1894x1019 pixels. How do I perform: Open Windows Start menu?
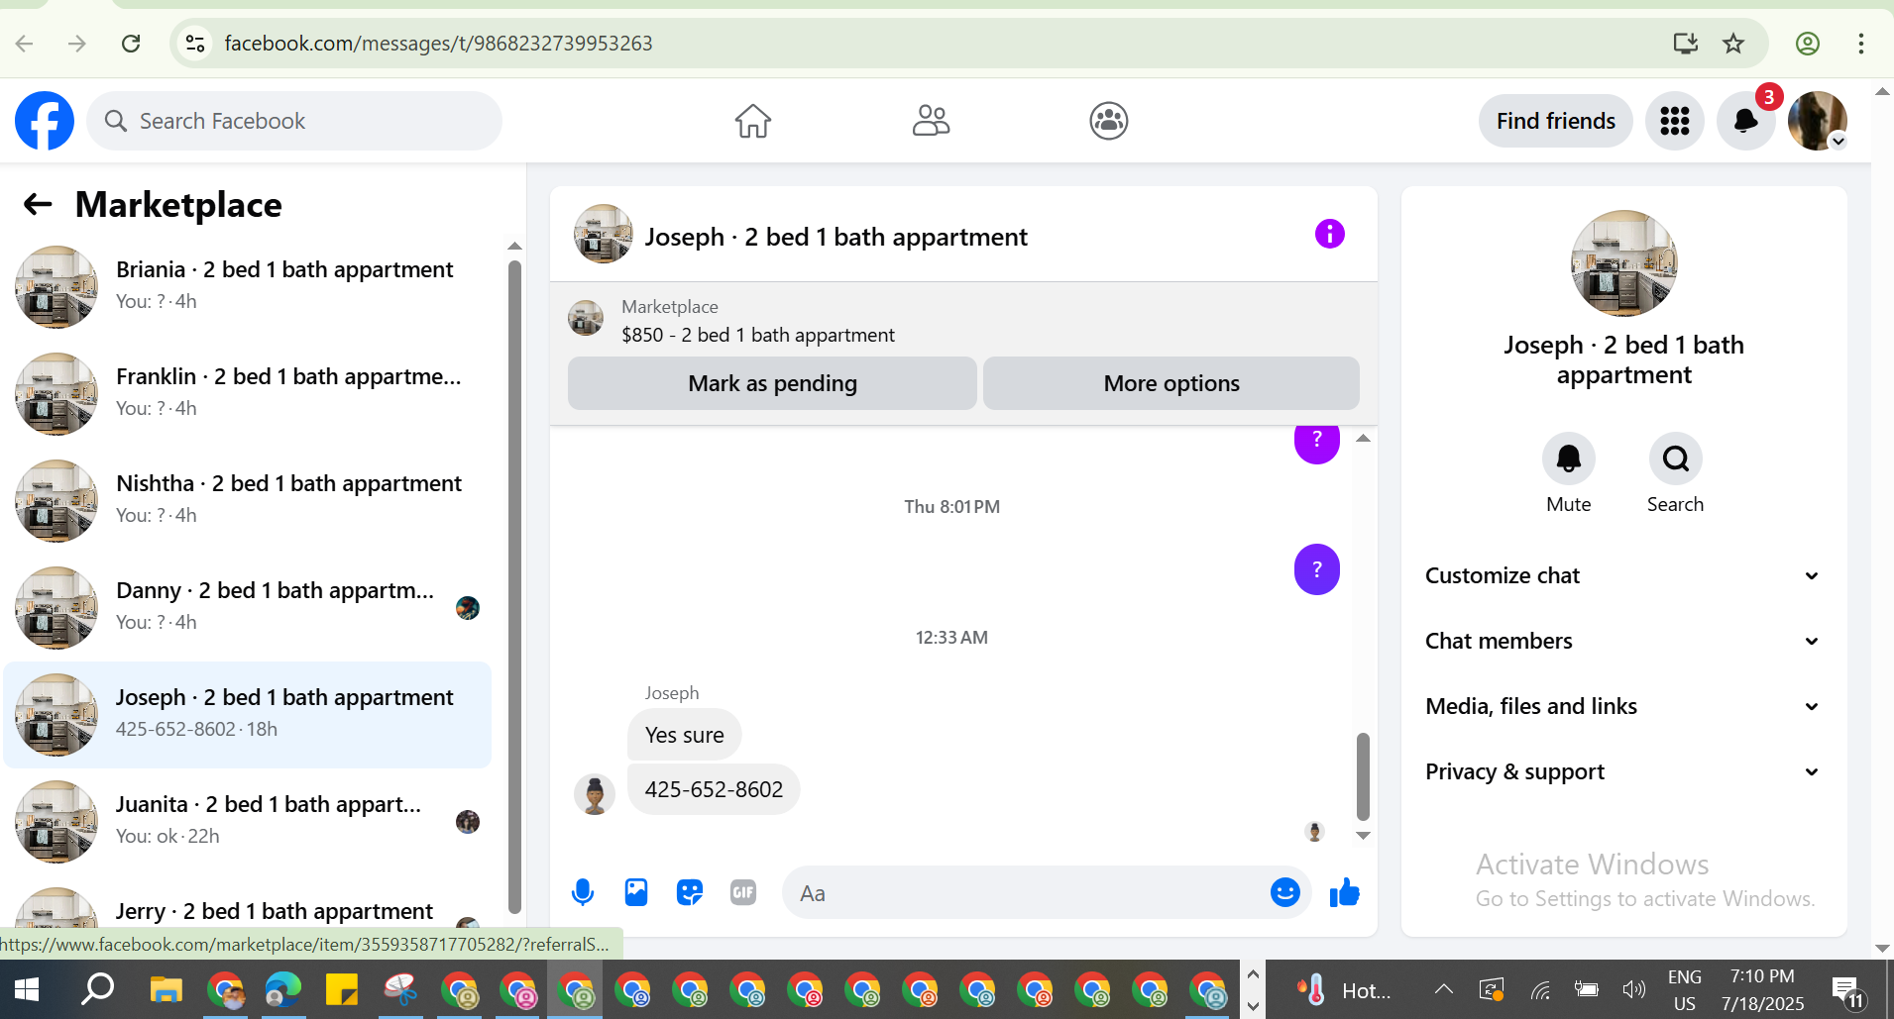tap(27, 989)
